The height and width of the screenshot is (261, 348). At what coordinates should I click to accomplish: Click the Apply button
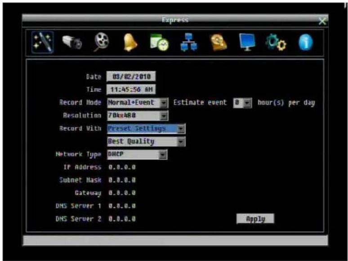(255, 219)
